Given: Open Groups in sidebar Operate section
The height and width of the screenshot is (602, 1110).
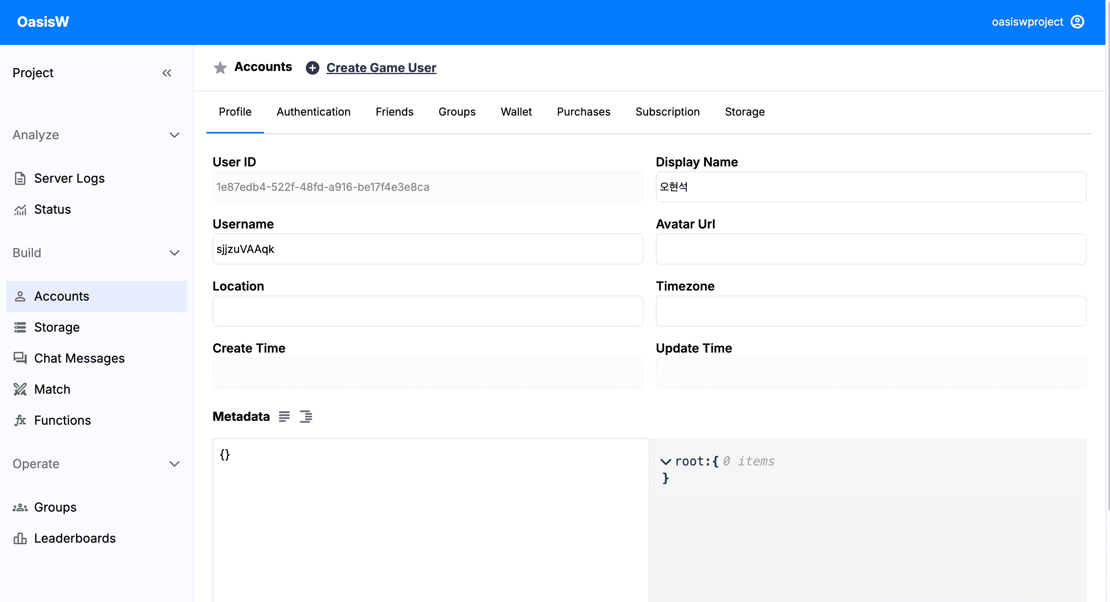Looking at the screenshot, I should [x=97, y=507].
